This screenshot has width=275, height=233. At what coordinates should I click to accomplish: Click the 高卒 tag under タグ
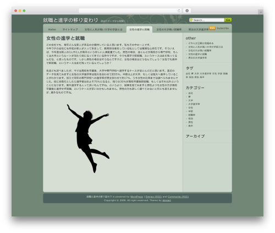[x=202, y=77]
